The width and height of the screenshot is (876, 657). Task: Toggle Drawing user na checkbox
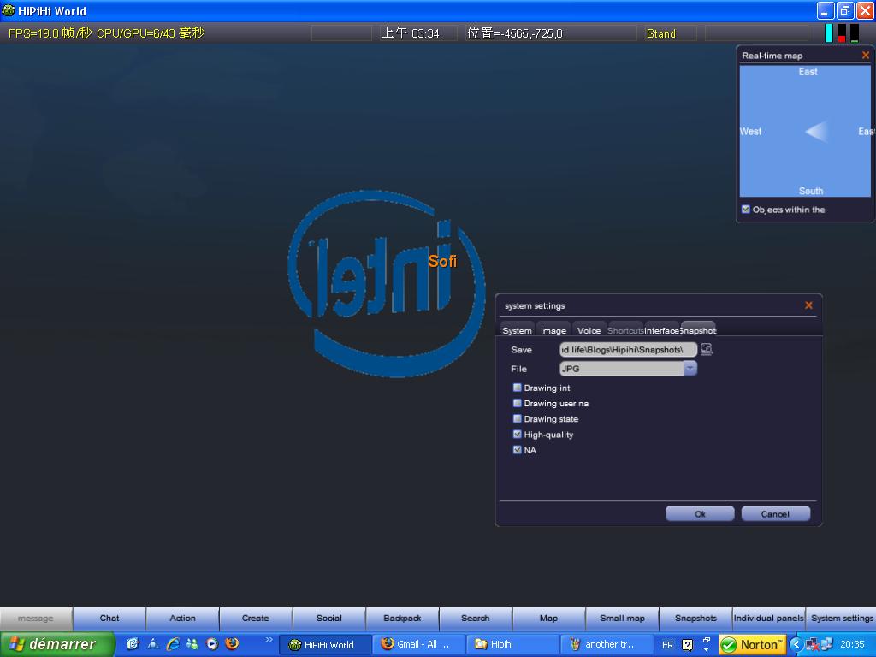(x=517, y=403)
